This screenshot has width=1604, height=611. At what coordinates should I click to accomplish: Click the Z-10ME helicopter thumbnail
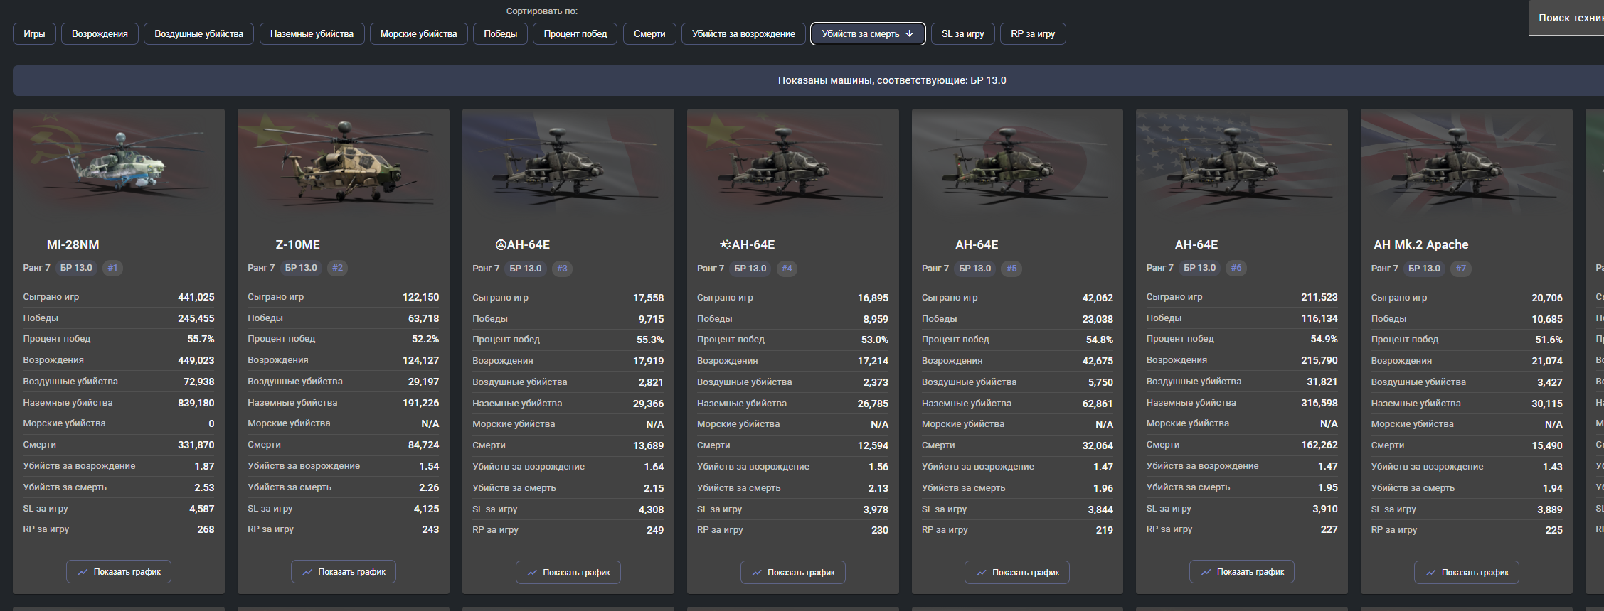pyautogui.click(x=344, y=165)
